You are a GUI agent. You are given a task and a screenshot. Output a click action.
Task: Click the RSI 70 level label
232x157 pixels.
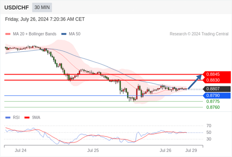[x=209, y=126]
